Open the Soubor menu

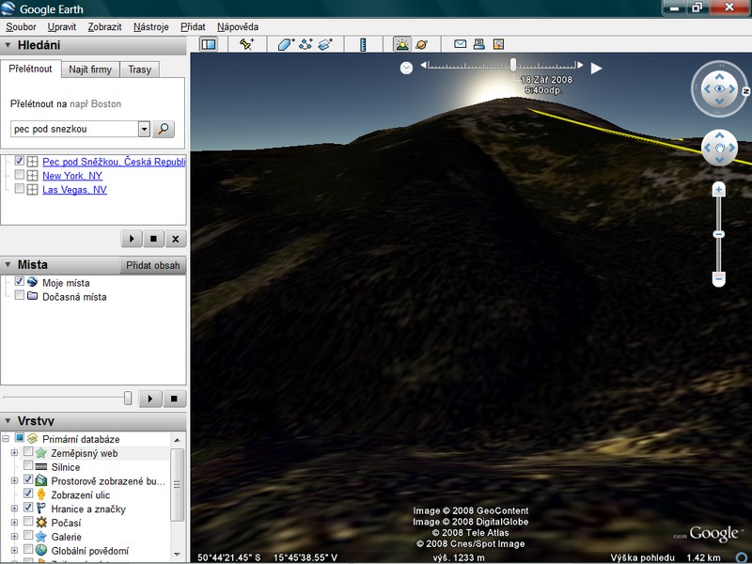point(21,27)
